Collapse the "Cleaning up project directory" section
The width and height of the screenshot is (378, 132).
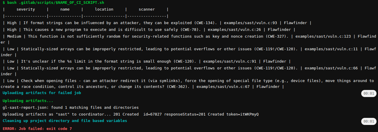(x=65, y=121)
